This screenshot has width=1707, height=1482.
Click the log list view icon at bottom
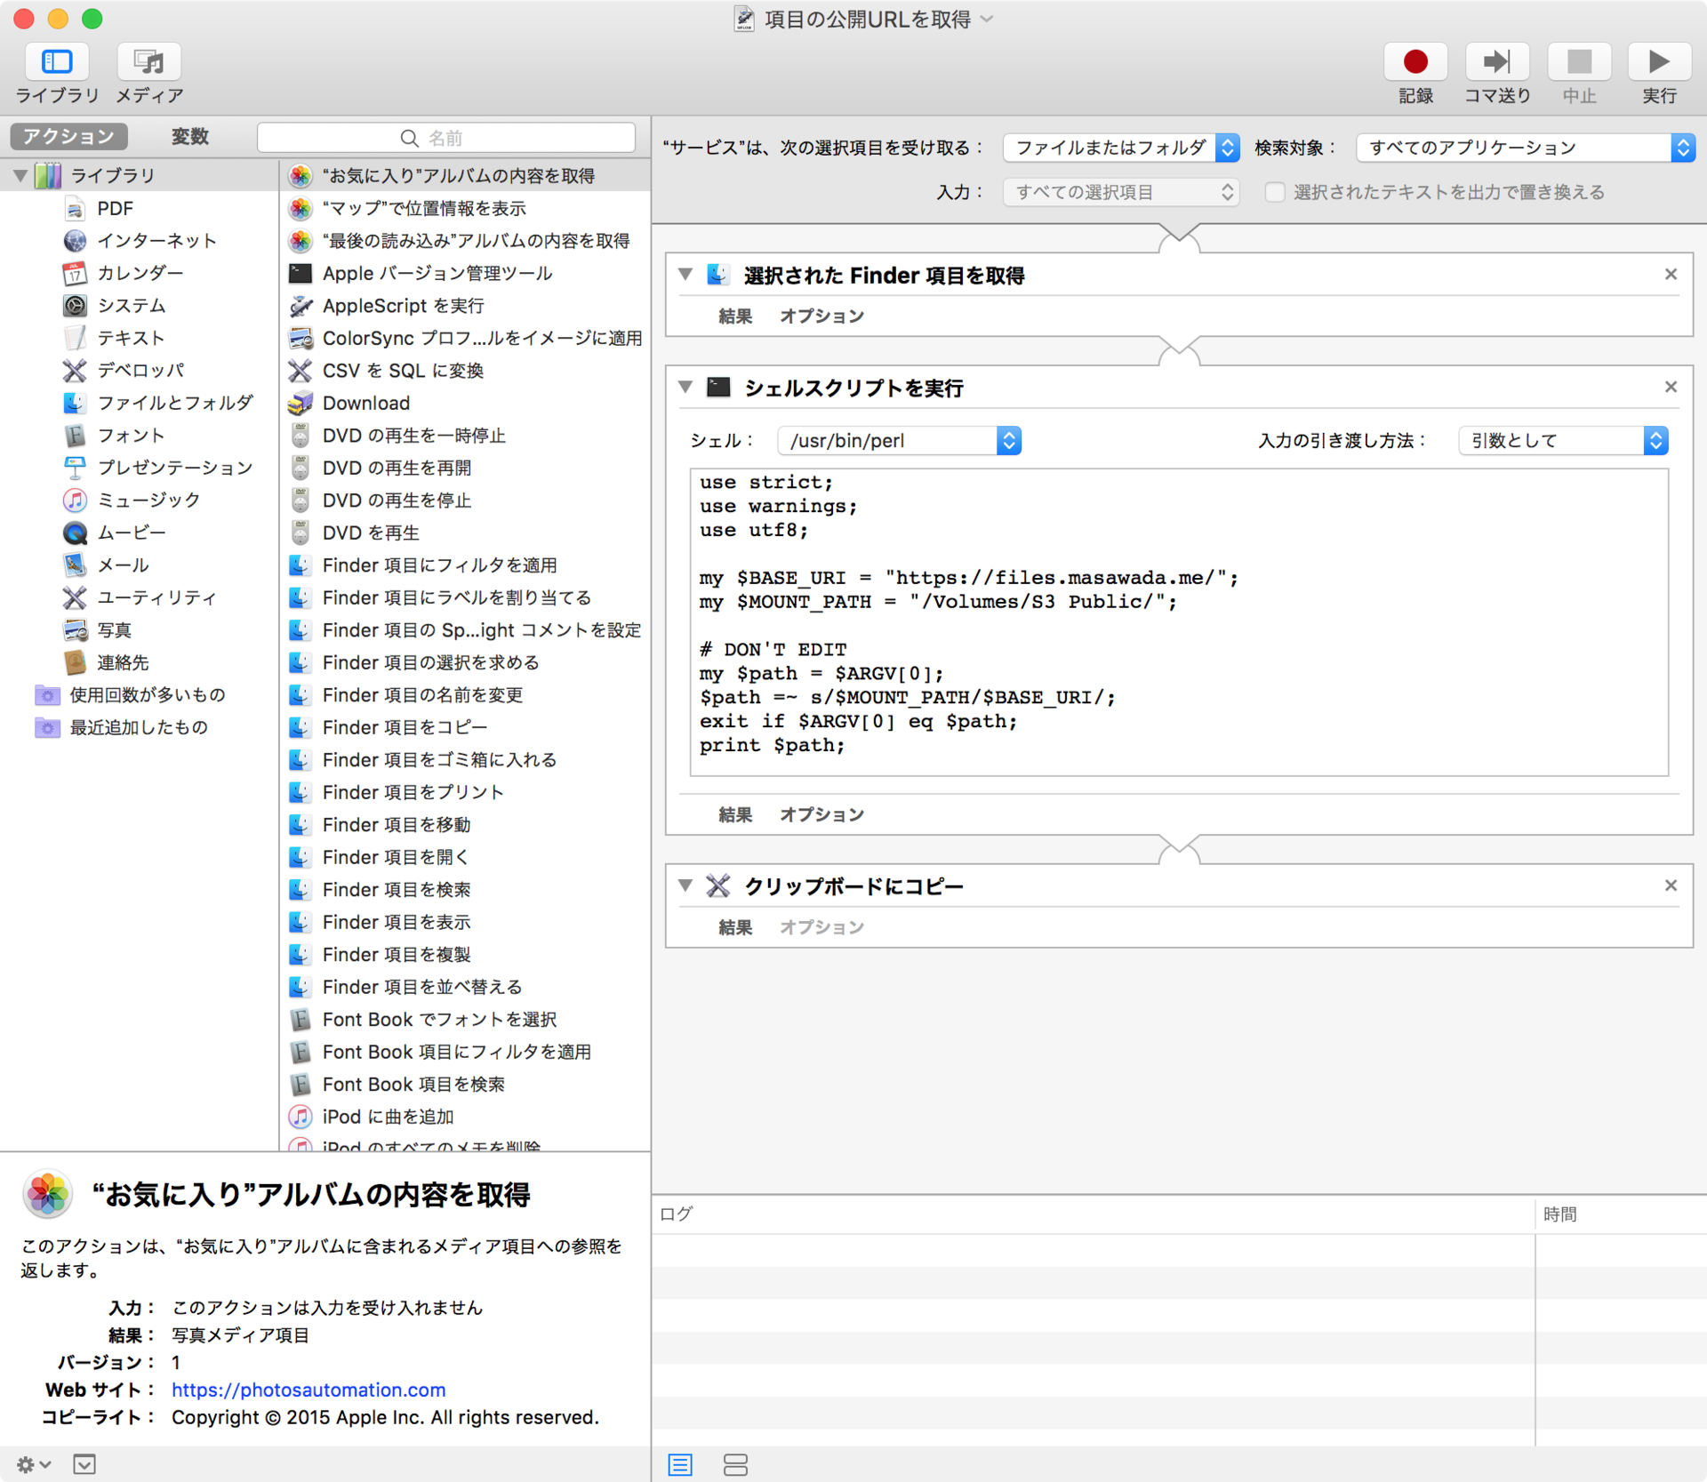680,1464
